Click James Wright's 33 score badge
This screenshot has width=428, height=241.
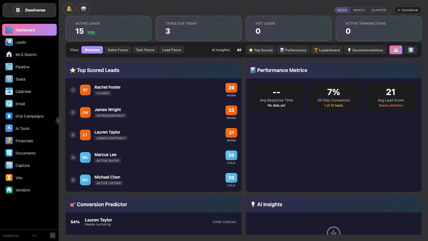(x=231, y=110)
